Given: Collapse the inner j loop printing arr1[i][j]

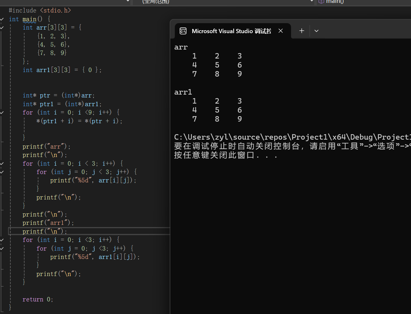Looking at the screenshot, I should pos(2,248).
